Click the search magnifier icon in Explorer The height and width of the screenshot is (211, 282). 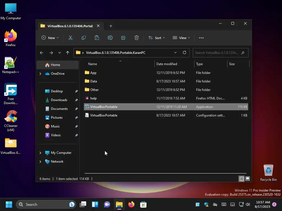(243, 53)
